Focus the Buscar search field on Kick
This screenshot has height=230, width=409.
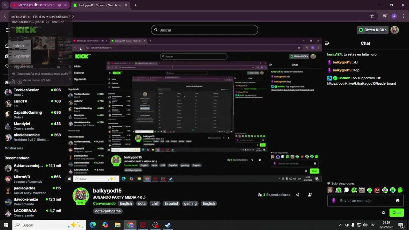pyautogui.click(x=204, y=30)
